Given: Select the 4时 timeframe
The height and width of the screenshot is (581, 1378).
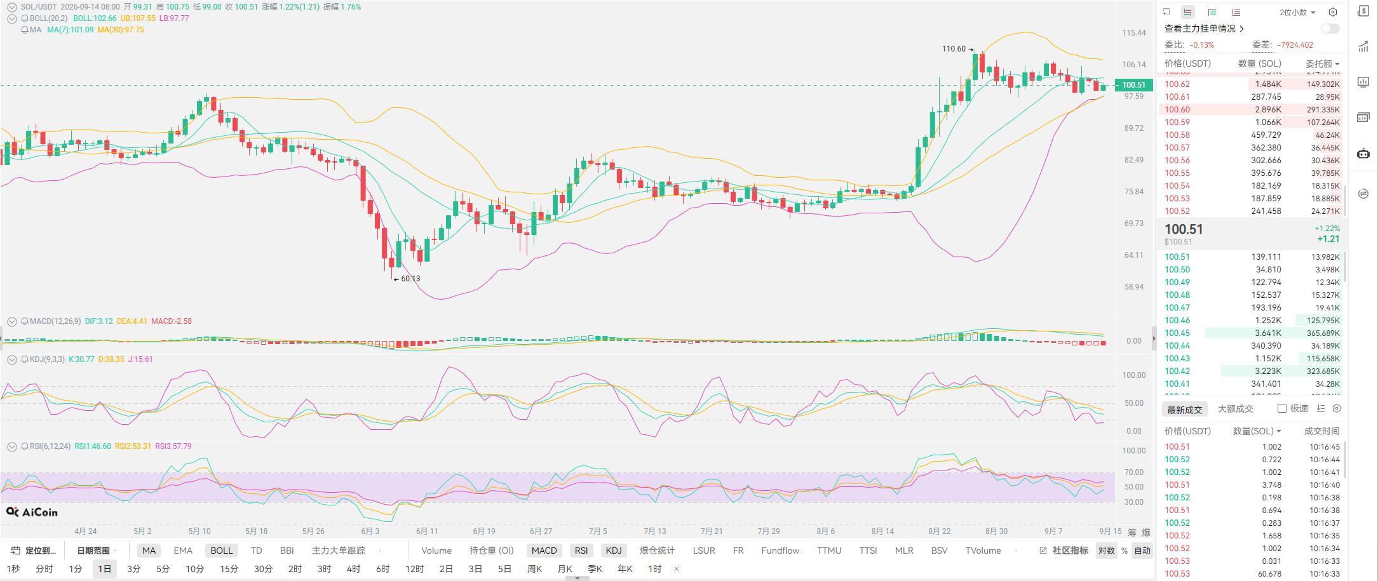Looking at the screenshot, I should click(x=353, y=569).
